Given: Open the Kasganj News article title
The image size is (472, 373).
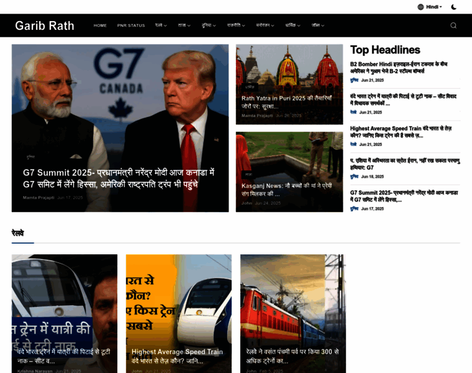Looking at the screenshot, I should (x=286, y=190).
